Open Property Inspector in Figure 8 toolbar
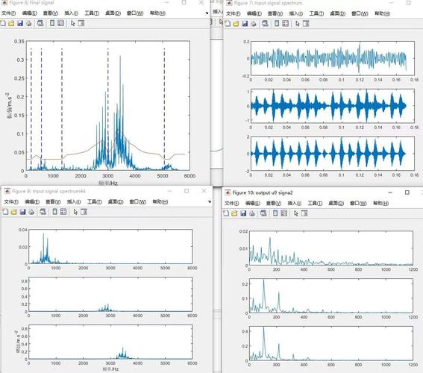Screen dimensions: 423x373 tap(84, 212)
